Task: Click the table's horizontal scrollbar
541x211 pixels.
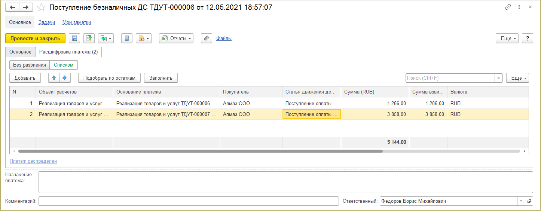Action: pos(200,151)
